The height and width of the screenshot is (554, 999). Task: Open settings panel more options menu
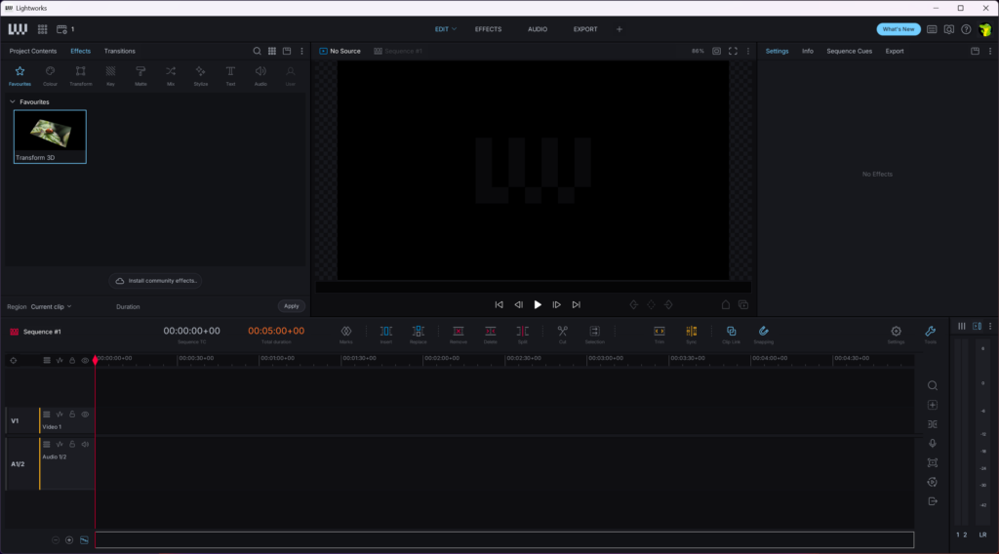point(990,51)
